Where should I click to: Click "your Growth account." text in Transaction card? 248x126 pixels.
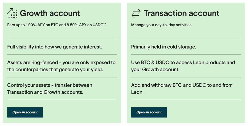155,70
